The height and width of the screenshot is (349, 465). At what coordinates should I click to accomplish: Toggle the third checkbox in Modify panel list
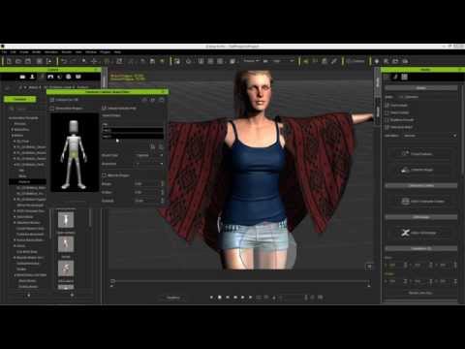click(387, 120)
